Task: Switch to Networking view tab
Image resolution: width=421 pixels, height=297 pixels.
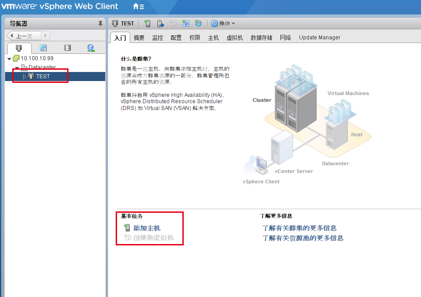Action: [91, 48]
